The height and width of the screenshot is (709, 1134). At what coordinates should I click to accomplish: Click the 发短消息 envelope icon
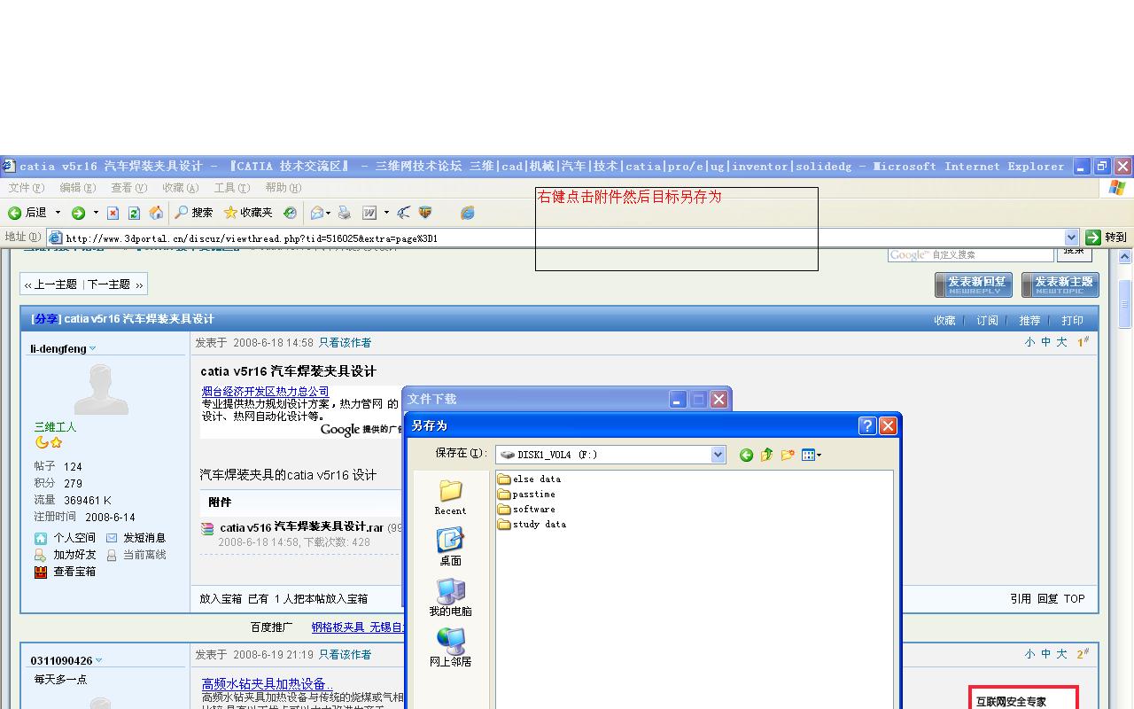pos(112,538)
